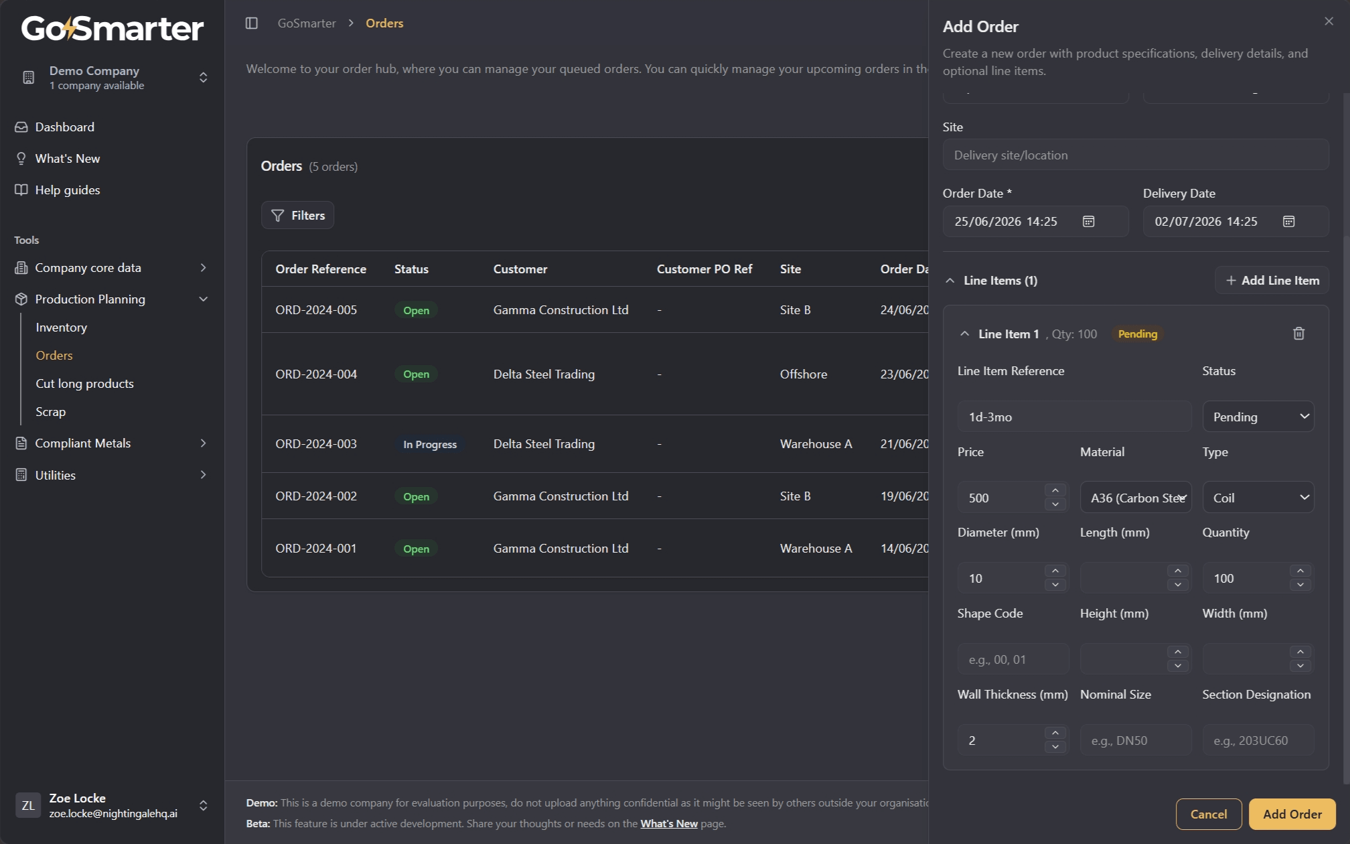Image resolution: width=1350 pixels, height=844 pixels.
Task: Click Customer column header
Action: (x=520, y=269)
